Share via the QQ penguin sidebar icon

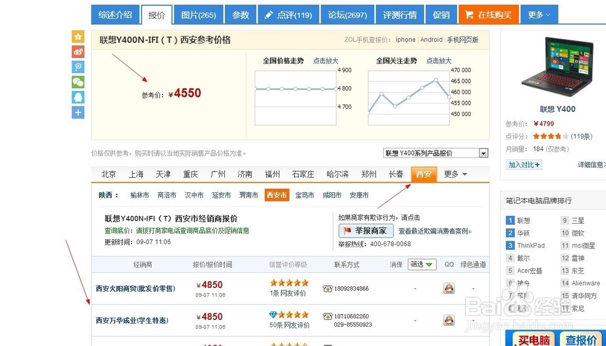click(x=78, y=97)
